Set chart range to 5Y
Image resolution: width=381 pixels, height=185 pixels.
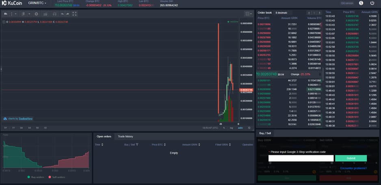pos(6,128)
